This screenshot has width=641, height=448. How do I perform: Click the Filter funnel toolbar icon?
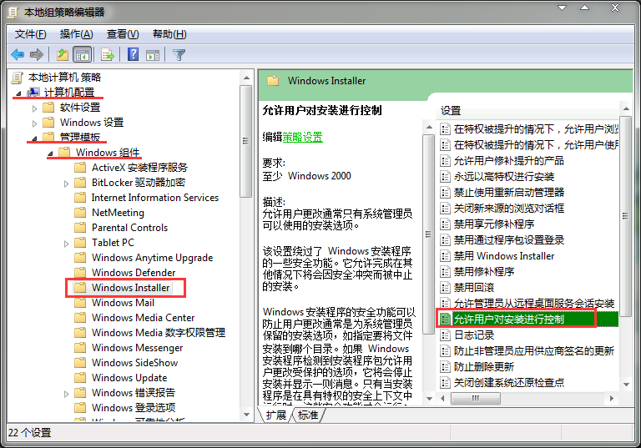(x=179, y=55)
